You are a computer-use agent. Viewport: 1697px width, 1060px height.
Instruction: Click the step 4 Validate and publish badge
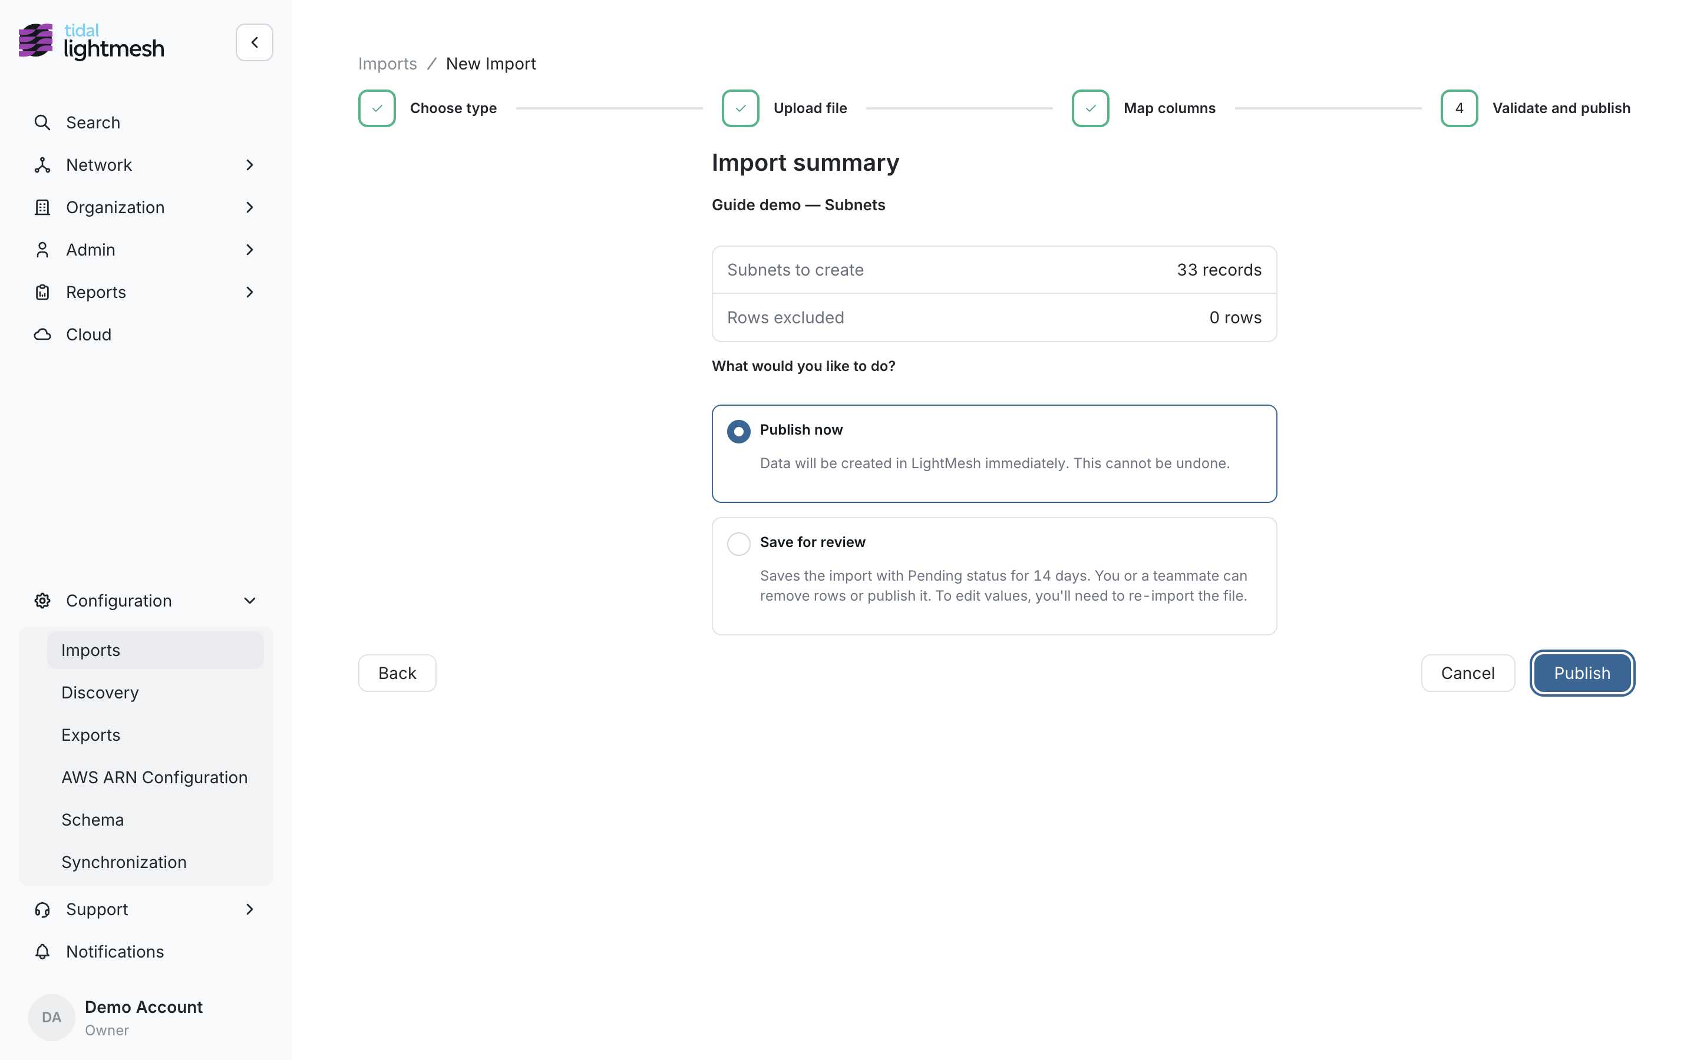coord(1458,108)
